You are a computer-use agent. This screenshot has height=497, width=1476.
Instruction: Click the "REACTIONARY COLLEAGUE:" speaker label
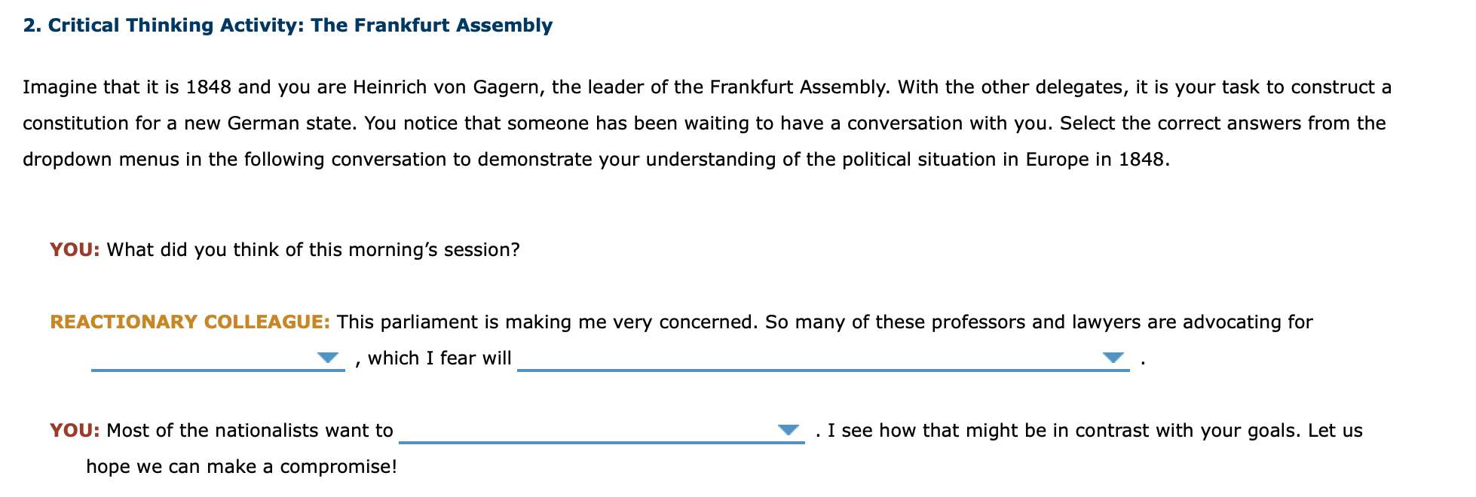click(190, 322)
